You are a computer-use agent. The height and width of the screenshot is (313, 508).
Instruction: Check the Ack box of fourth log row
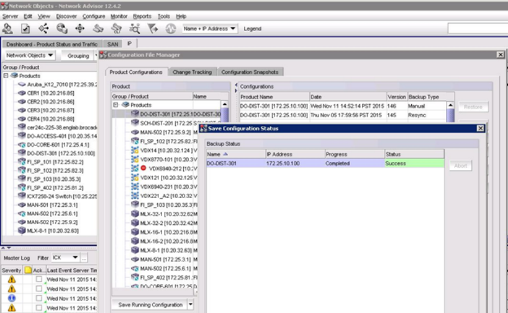coord(39,307)
